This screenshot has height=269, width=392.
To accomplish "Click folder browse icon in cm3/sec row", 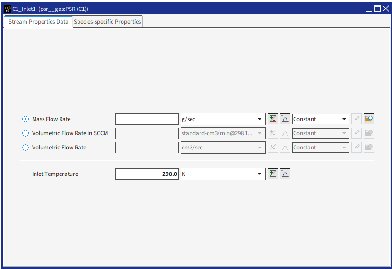I will (369, 148).
